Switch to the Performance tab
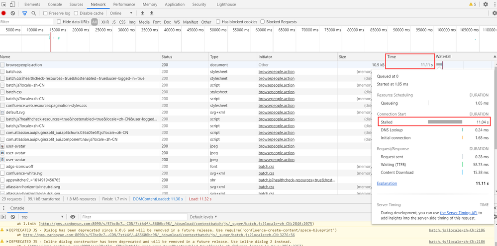The image size is (497, 246). point(124,4)
